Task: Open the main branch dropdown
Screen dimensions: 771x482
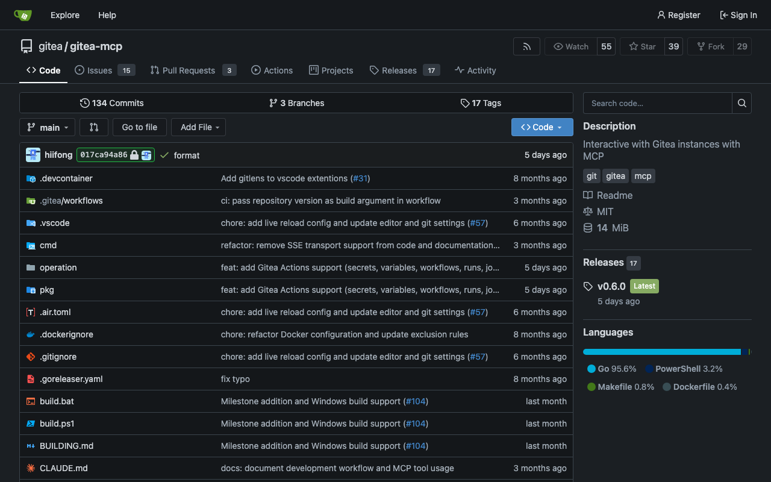Action: 48,127
